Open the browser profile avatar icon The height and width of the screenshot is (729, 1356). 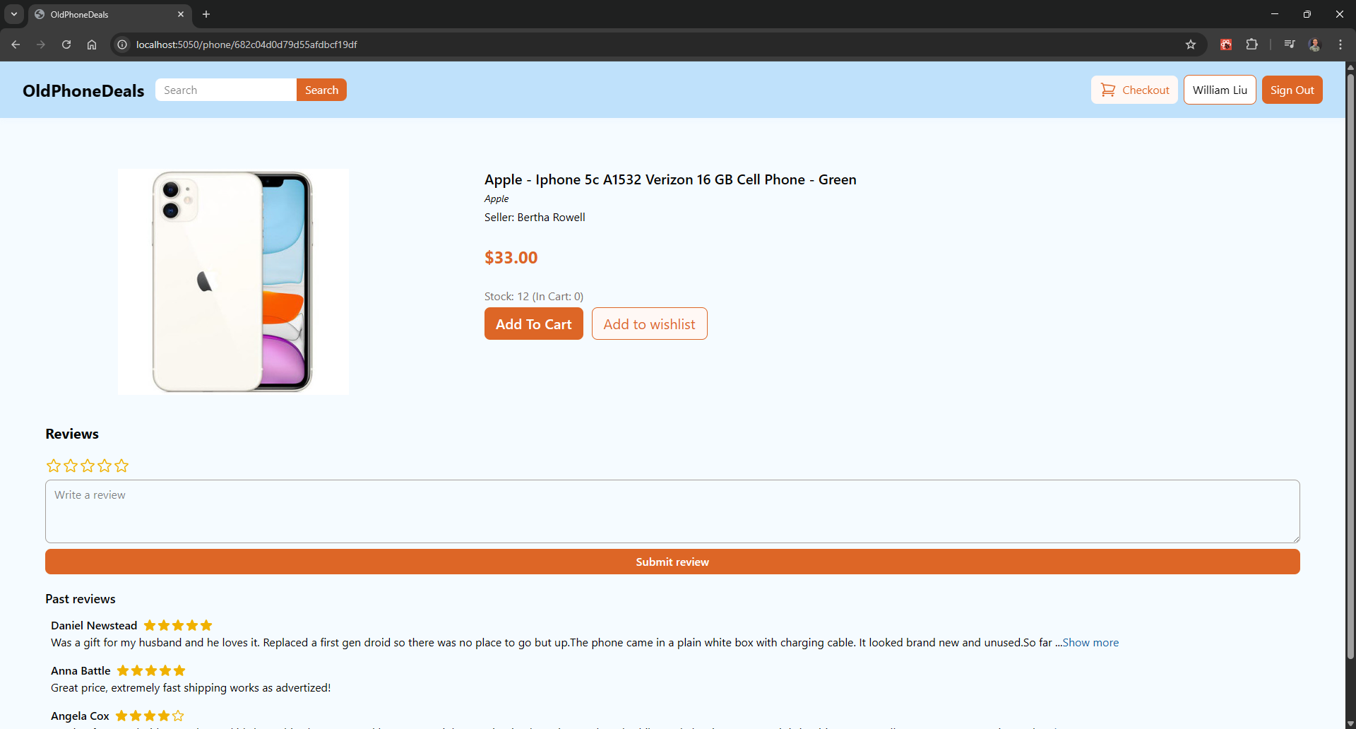pos(1315,45)
